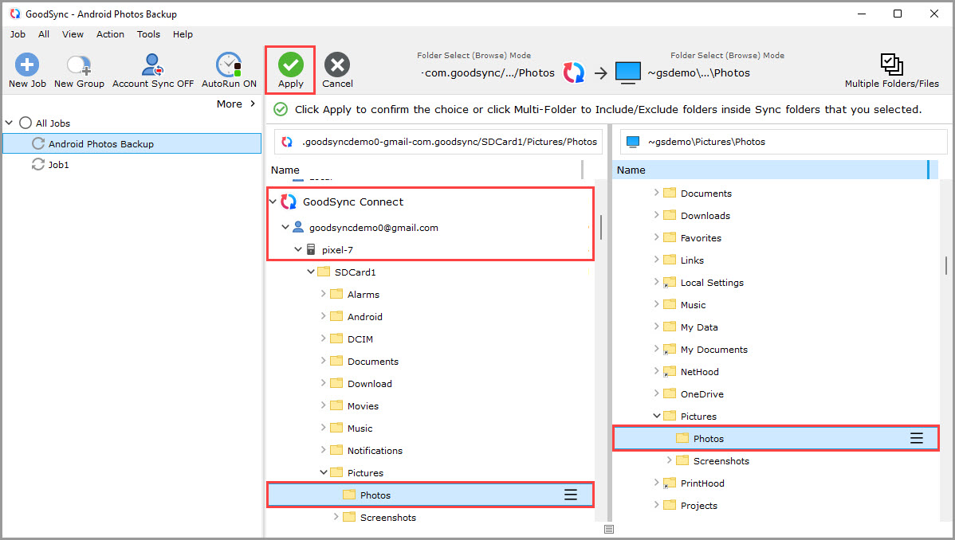Click the right folder path input field
This screenshot has width=955, height=540.
784,142
